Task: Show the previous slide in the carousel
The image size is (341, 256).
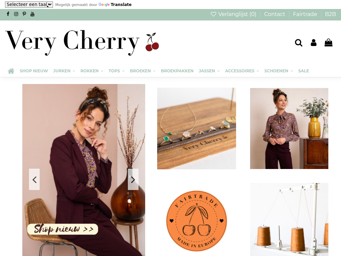Action: pyautogui.click(x=34, y=179)
